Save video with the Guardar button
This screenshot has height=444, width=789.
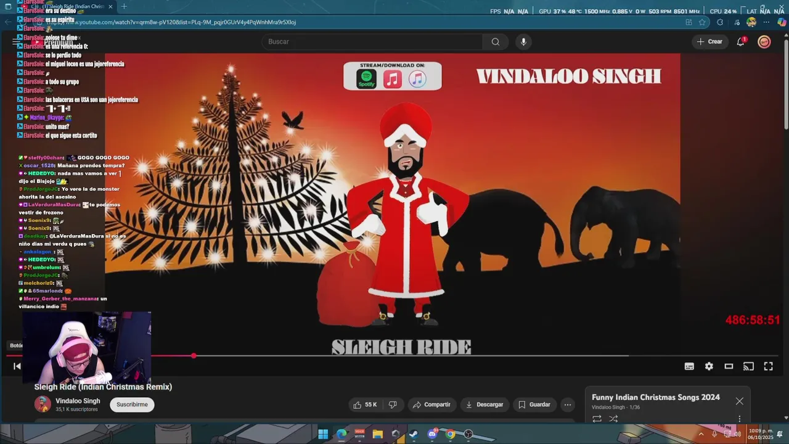tap(534, 405)
